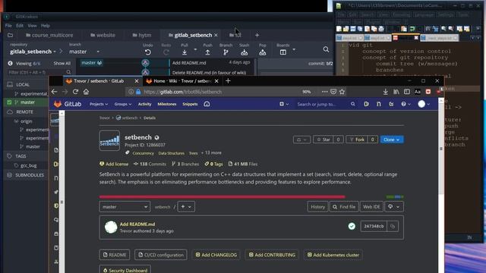Image resolution: width=486 pixels, height=273 pixels.
Task: Click the Undo icon in GitKraken toolbar
Action: [148, 52]
